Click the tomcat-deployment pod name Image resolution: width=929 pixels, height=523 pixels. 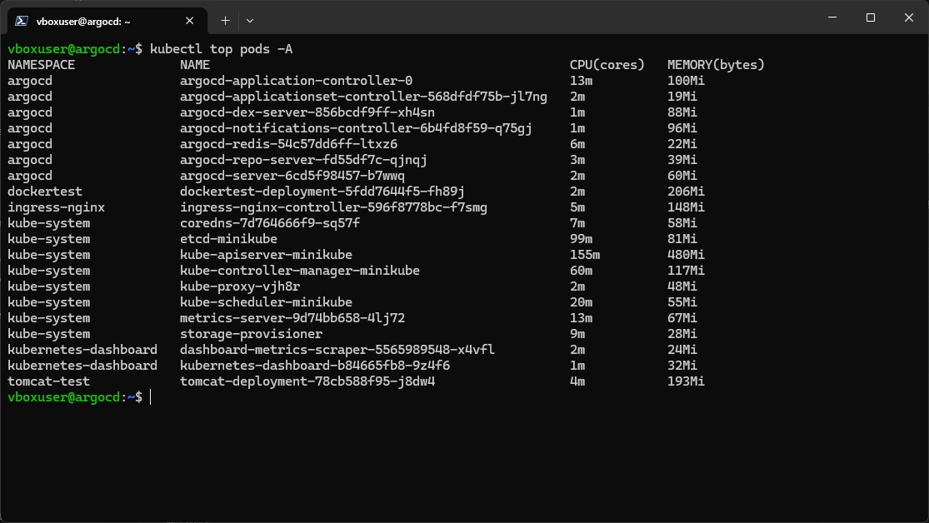tap(307, 381)
